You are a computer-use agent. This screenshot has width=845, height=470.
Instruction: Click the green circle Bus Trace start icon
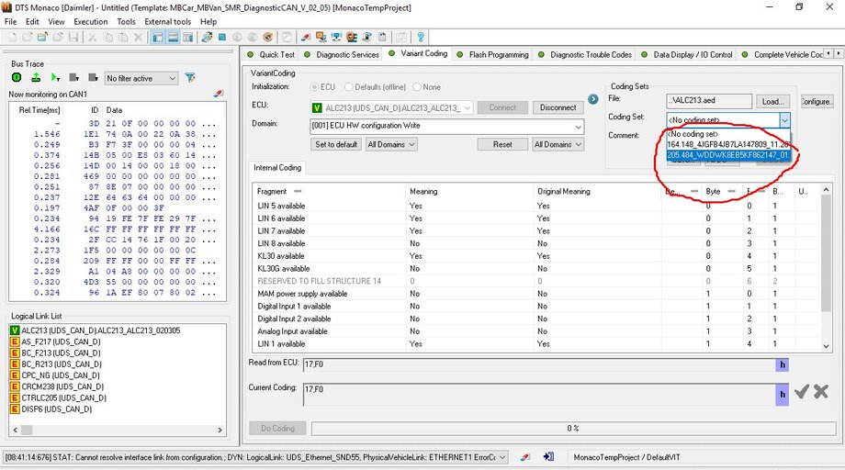pyautogui.click(x=17, y=77)
